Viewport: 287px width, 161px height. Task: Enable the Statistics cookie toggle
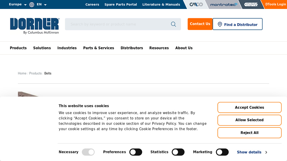(x=178, y=152)
